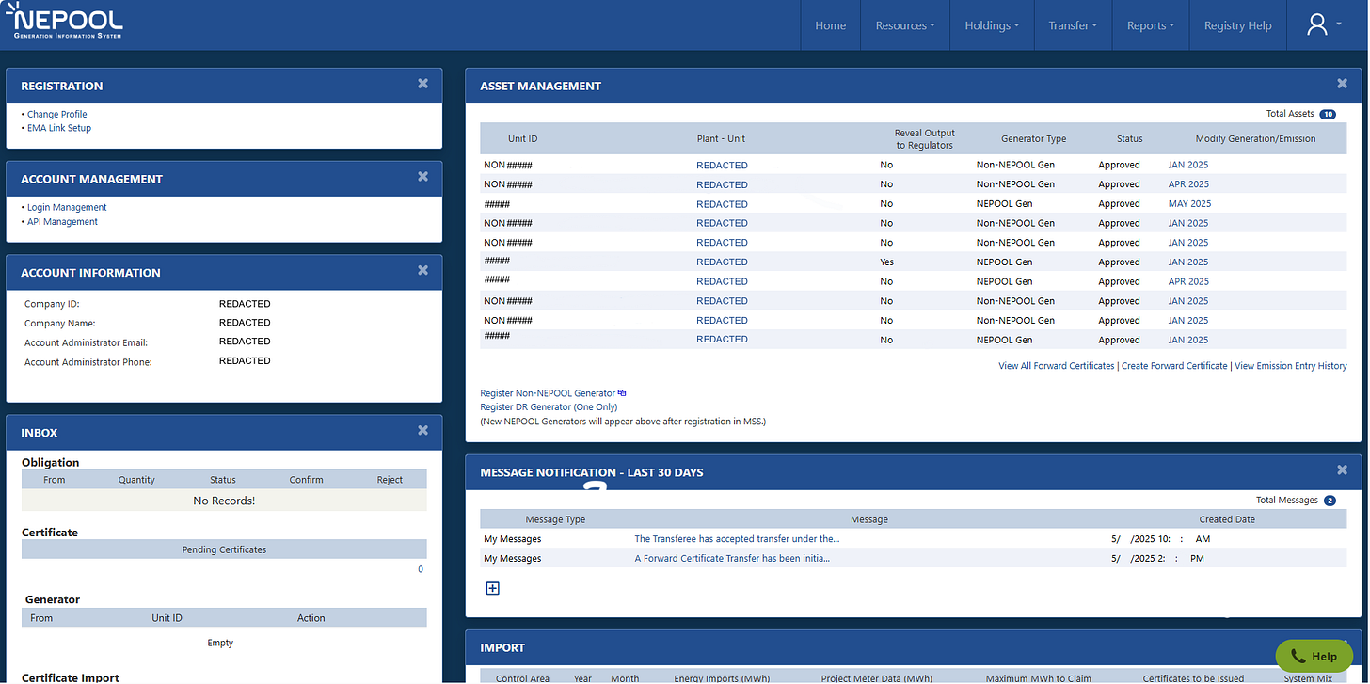Click external link icon beside Register Non-NEPOOL Generator
The width and height of the screenshot is (1370, 684).
pos(622,393)
